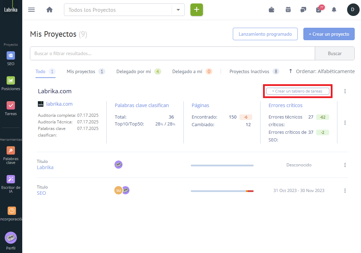Click the SEO board progress bar
Screen dimensions: 361x253
(x=222, y=191)
